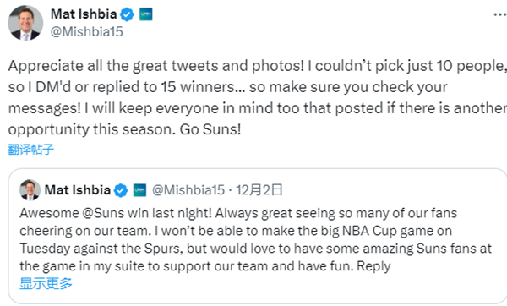Viewport: 507px width, 306px height.
Task: Click the @Mishbia15 handle under top name
Action: click(87, 32)
